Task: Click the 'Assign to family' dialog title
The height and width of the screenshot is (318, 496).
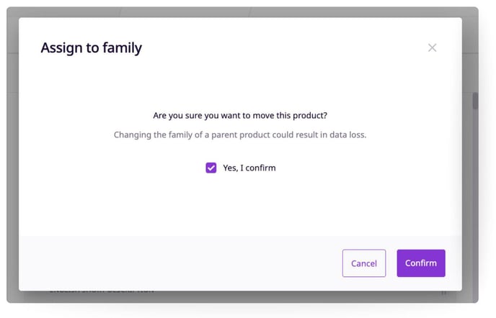Action: [x=91, y=48]
